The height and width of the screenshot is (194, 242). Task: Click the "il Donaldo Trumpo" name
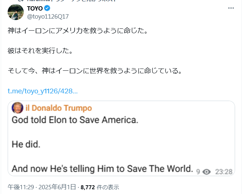coord(58,108)
